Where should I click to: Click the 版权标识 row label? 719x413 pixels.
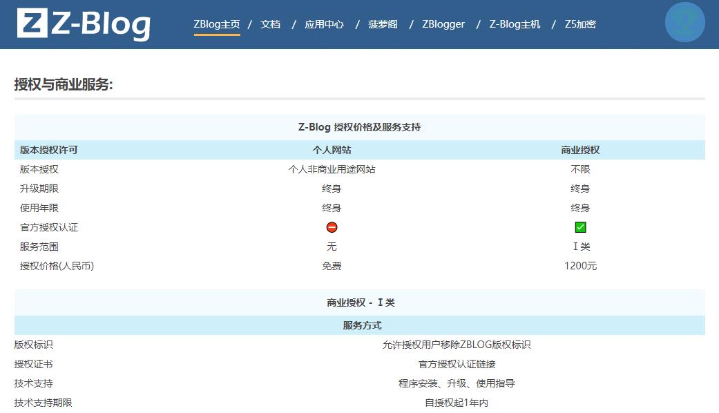click(33, 345)
